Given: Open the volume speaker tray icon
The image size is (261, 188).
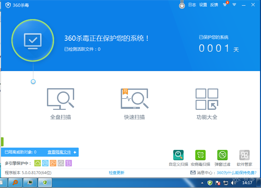Looking at the screenshot, I should pos(233,183).
